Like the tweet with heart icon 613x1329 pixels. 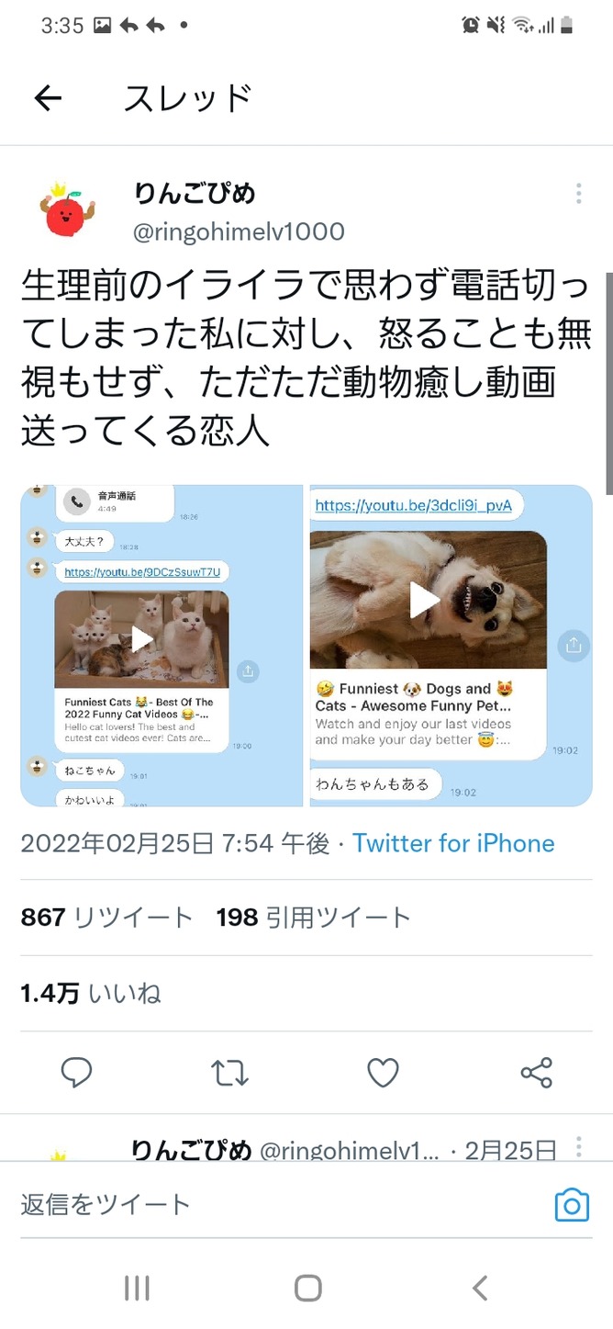coord(383,1072)
